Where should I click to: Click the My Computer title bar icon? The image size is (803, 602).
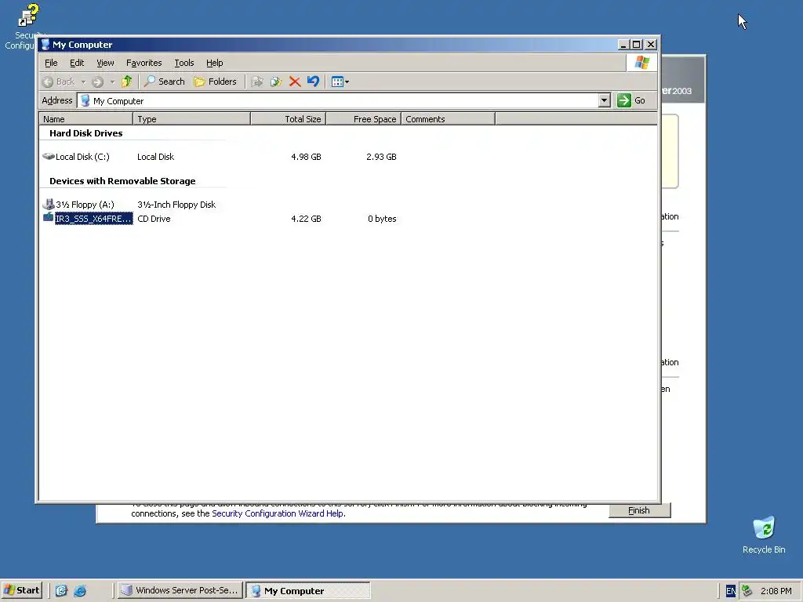(45, 45)
